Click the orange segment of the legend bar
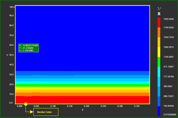 (x=159, y=32)
